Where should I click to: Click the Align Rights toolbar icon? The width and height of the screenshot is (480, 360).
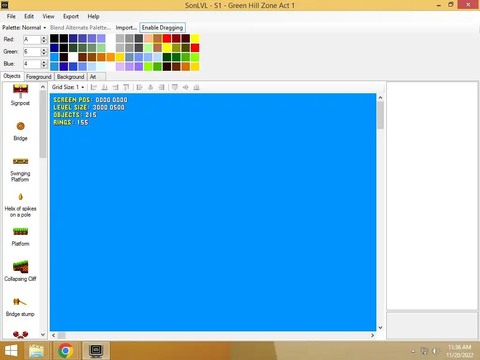pyautogui.click(x=161, y=87)
